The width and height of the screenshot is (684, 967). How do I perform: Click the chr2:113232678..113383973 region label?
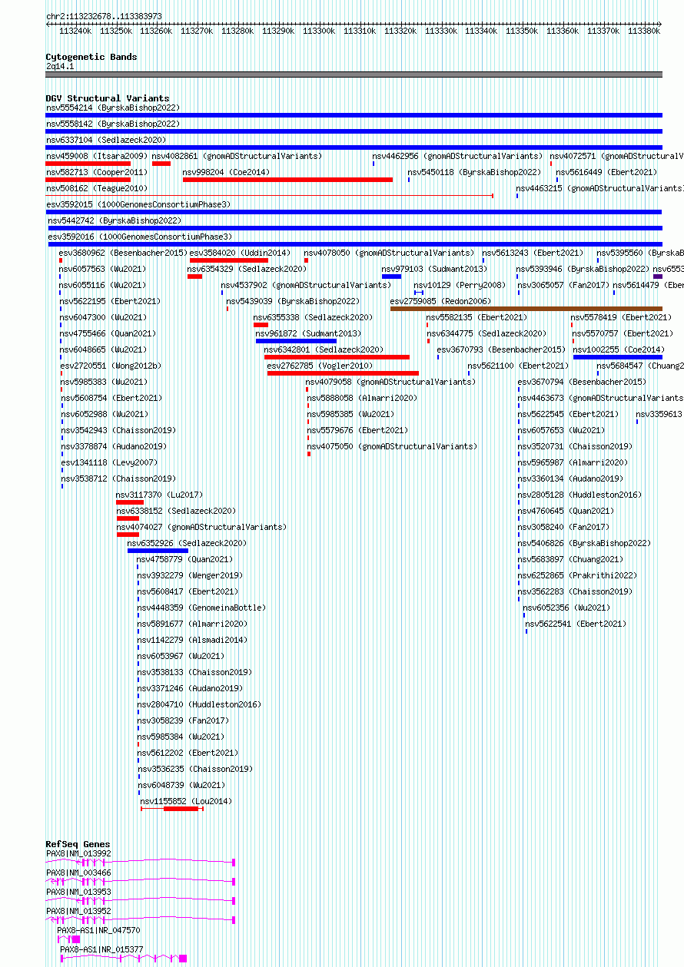[x=104, y=16]
